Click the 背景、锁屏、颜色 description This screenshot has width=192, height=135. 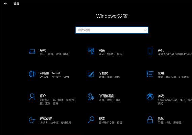point(109,77)
